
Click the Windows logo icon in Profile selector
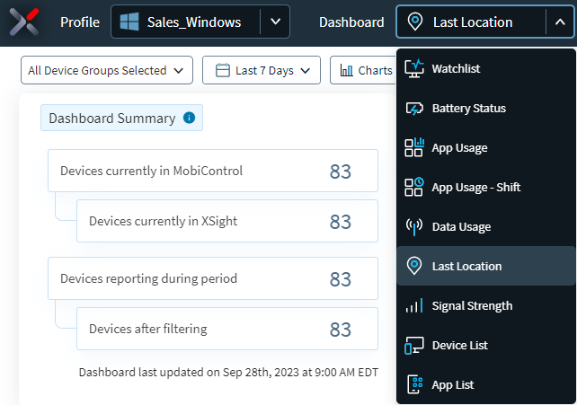(129, 22)
